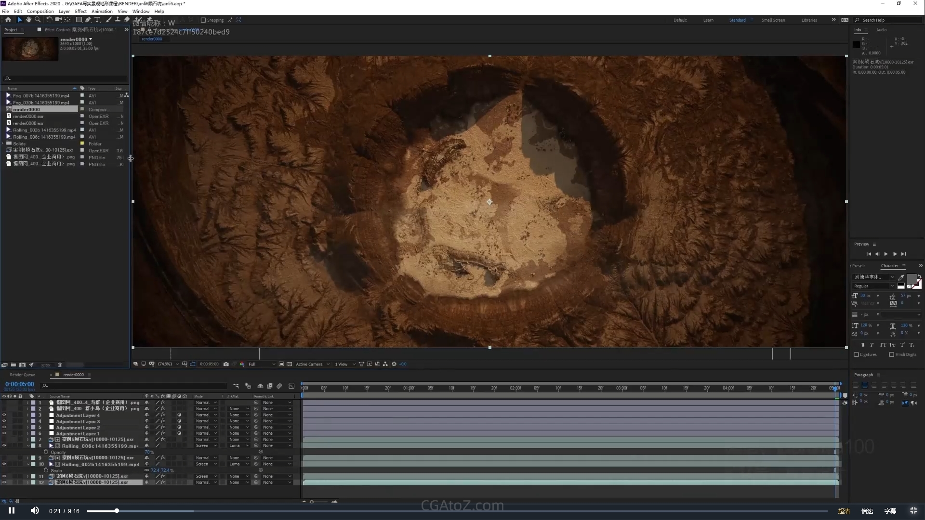Click the snapshot camera icon in viewer

tap(226, 364)
